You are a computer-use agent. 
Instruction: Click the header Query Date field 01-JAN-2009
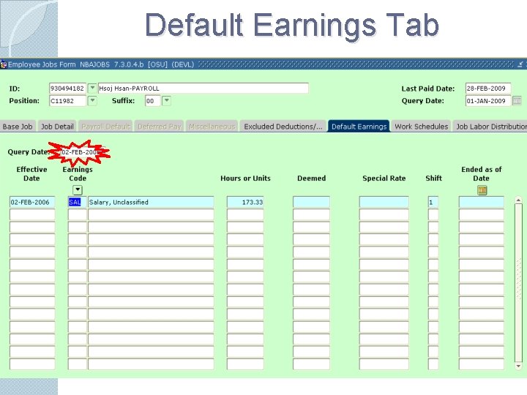coord(488,100)
